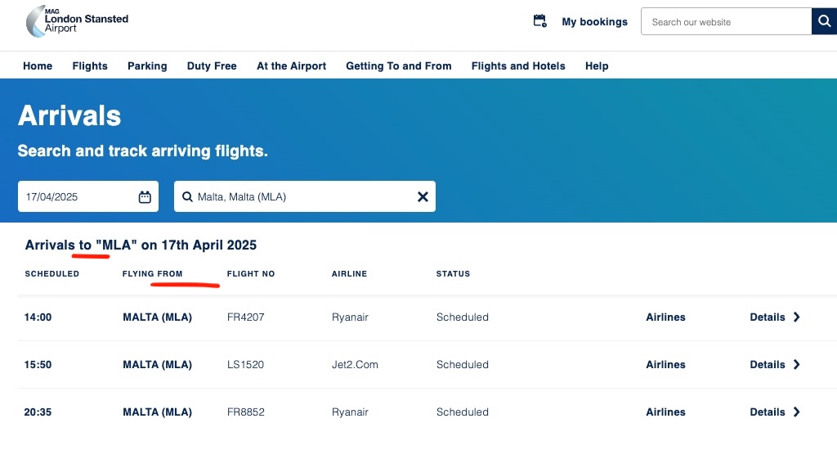Open the Getting To and From menu
837x459 pixels.
pos(399,65)
